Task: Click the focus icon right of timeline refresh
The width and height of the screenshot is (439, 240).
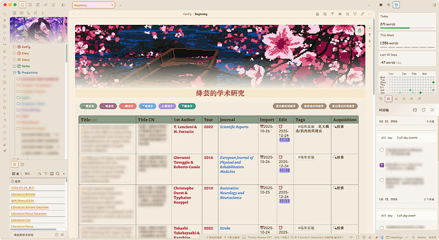Action: pyautogui.click(x=432, y=109)
